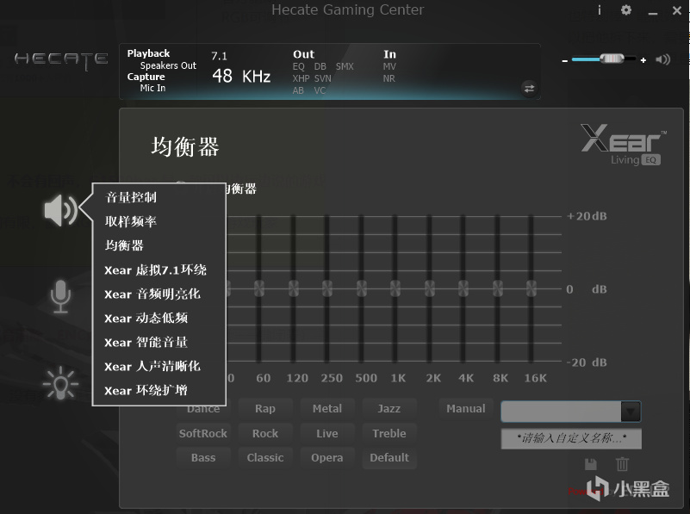Click the 16K band slider handle
This screenshot has height=514, width=690.
click(531, 288)
